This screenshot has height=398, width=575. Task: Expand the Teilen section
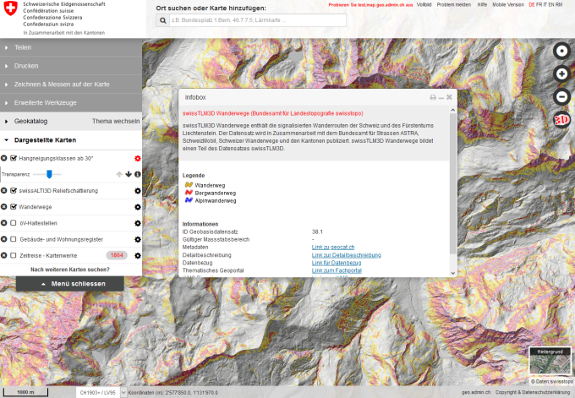click(23, 47)
